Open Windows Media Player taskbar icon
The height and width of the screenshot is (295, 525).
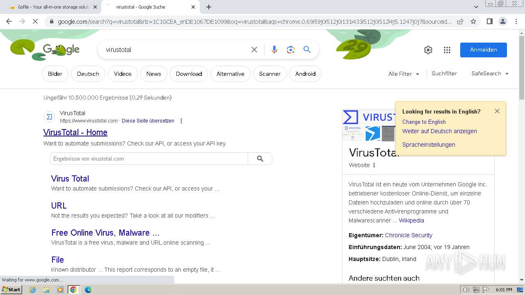tap(60, 290)
